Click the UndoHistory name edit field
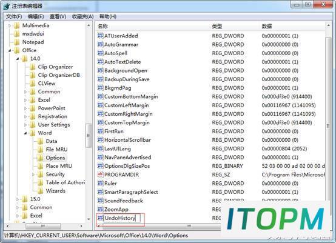The image size is (336, 243). tap(122, 218)
